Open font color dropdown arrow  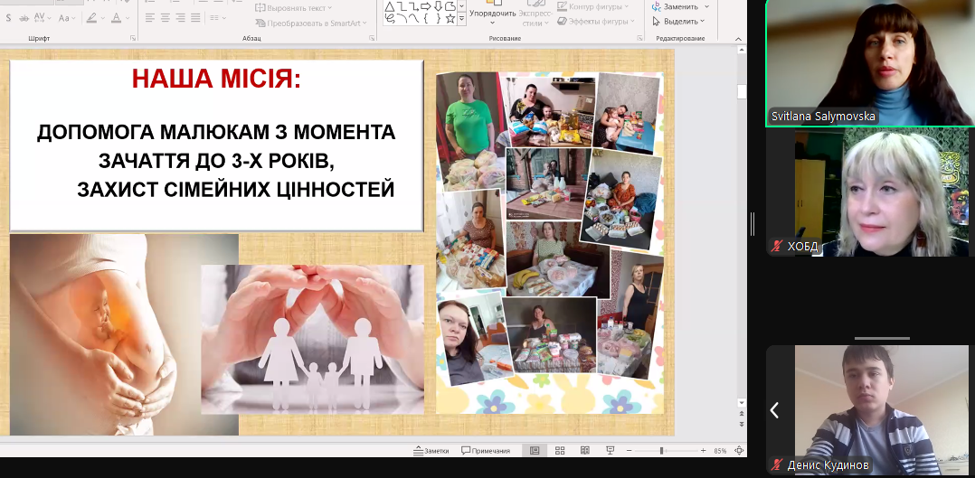tap(128, 18)
